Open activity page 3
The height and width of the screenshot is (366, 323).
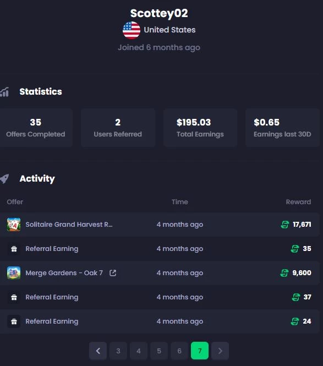pos(118,351)
